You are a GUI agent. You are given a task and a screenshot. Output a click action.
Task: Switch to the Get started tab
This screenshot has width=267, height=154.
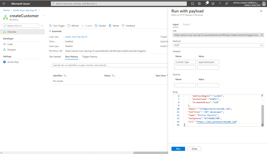coord(55,57)
